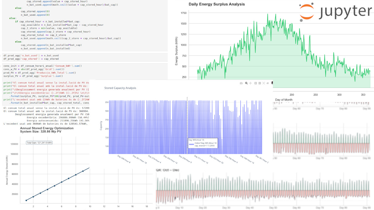Click the 'cap_stored=117.2919' tooltip value
Image resolution: width=374 pixels, height=210 pixels.
click(204, 146)
